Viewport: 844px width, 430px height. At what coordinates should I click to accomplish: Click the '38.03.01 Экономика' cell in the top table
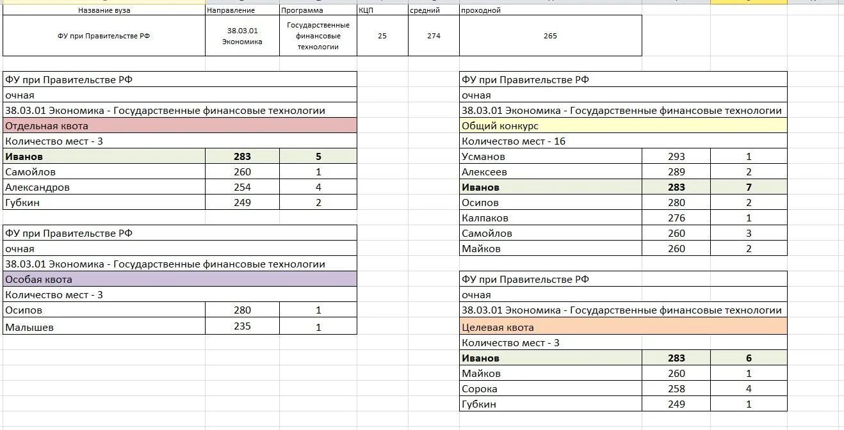point(242,36)
